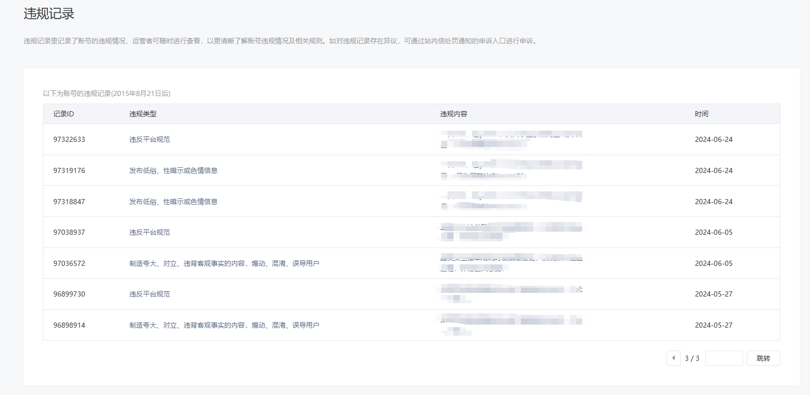Click the page number input box

[x=724, y=358]
